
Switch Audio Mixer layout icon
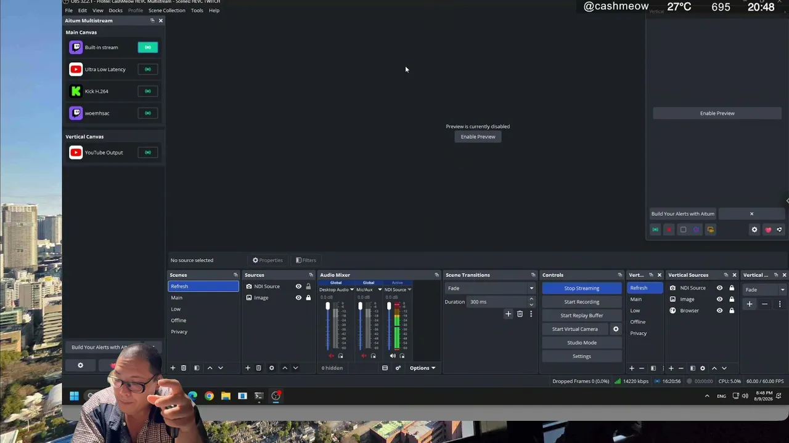pos(385,368)
